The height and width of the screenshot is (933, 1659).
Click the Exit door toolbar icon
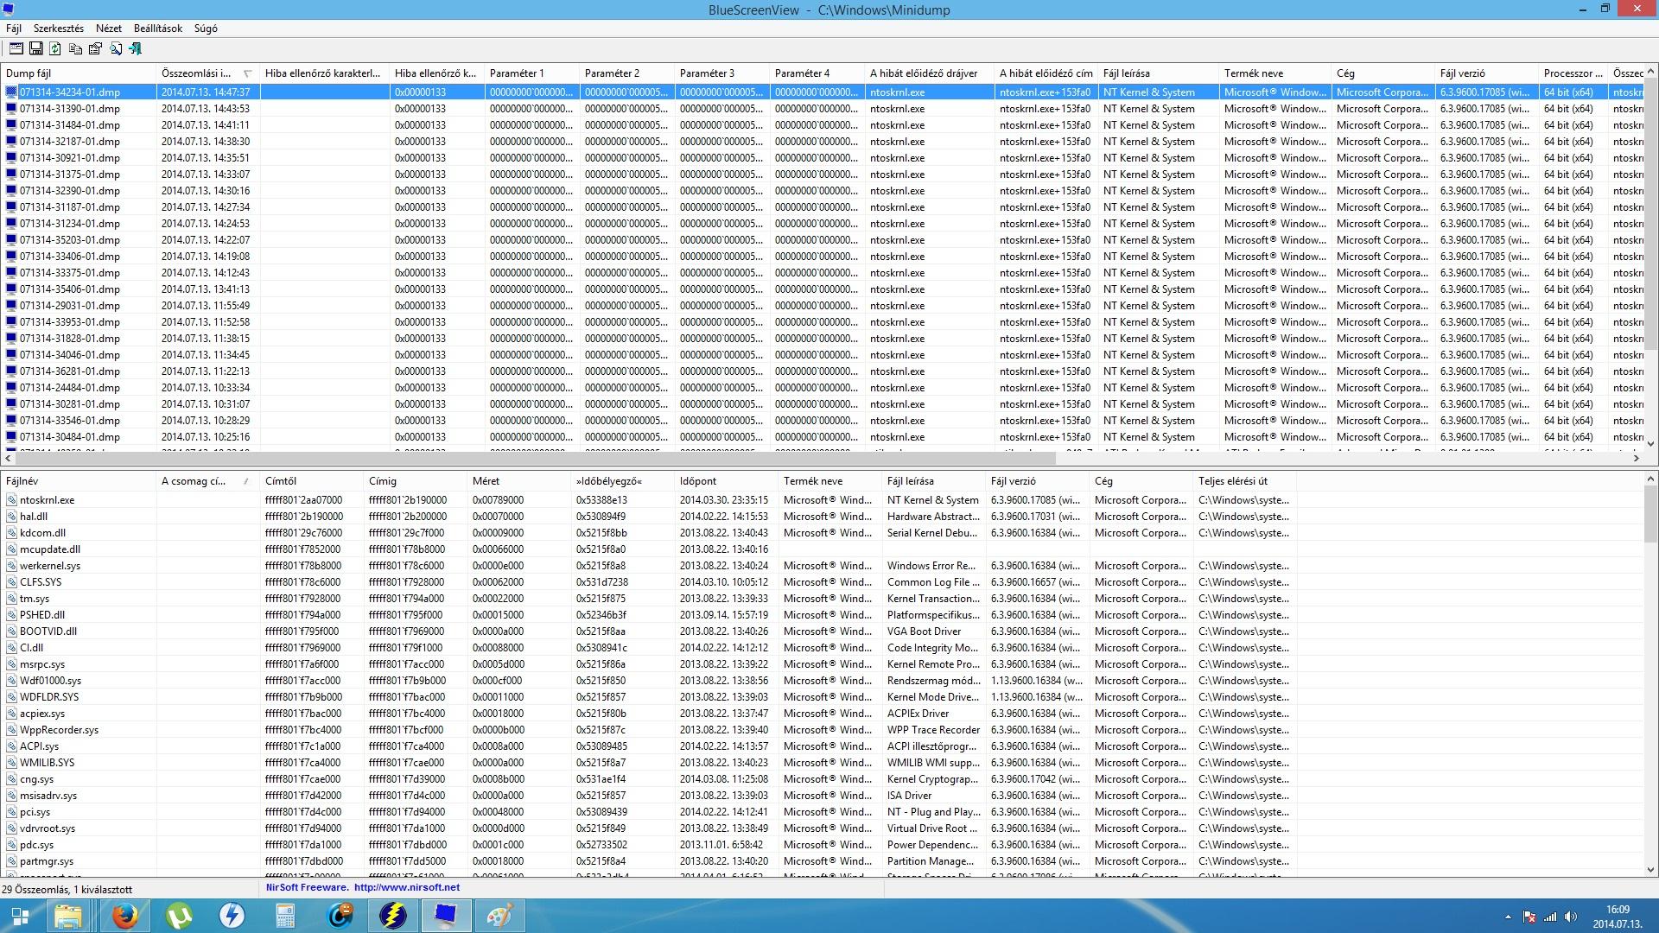coord(135,49)
